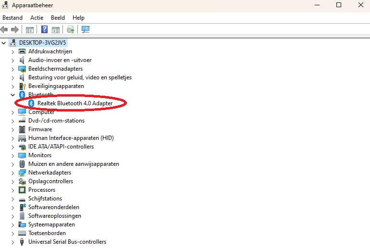
Task: Select the DESKTOP-3VG2JV5 computer name
Action: 42,43
